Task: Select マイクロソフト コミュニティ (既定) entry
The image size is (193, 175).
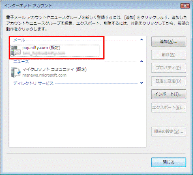Action: click(x=54, y=69)
